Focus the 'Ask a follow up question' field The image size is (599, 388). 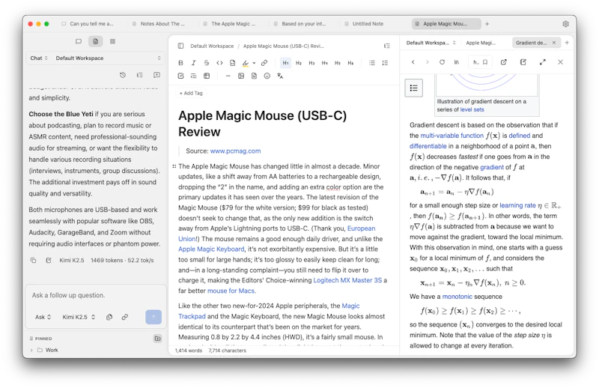[96, 295]
